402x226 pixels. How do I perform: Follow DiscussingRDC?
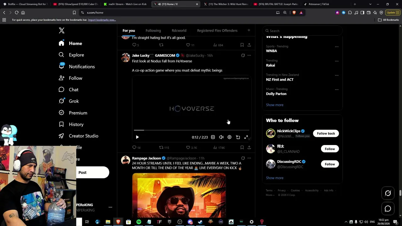point(330,164)
